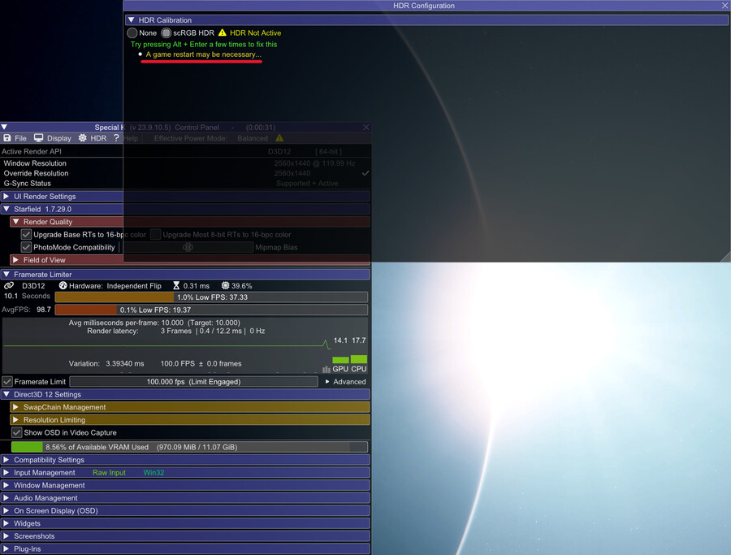Close the HDR Configuration window
The image size is (731, 555).
725,6
